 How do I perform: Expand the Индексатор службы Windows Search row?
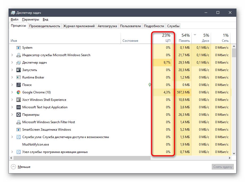pos(12,55)
